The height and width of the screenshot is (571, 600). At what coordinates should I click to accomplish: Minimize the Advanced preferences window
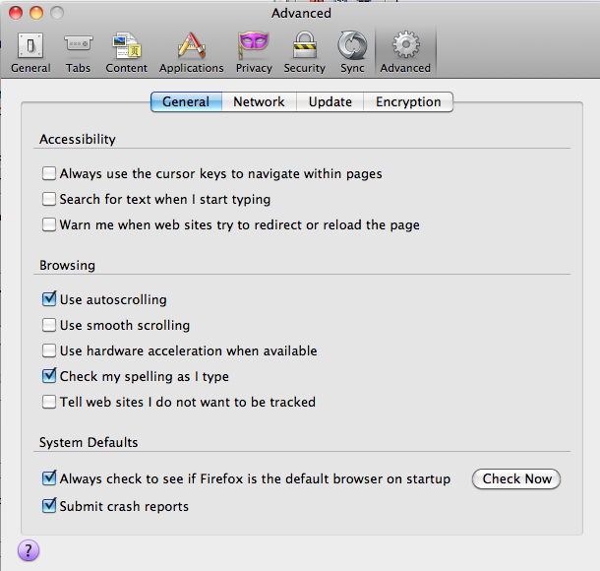pos(36,13)
